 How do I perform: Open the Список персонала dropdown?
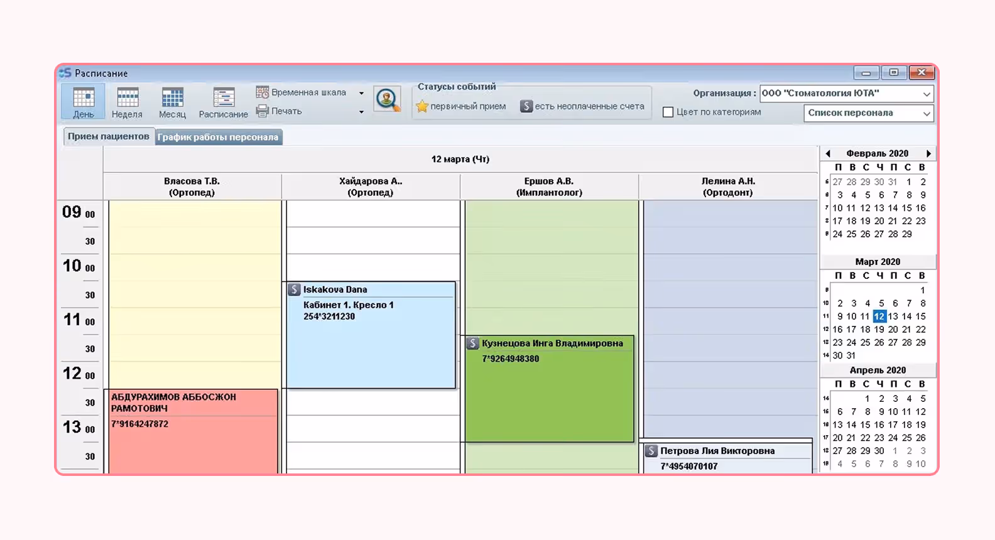pyautogui.click(x=869, y=113)
